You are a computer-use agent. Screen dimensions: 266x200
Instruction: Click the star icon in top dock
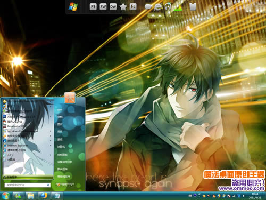coord(123,7)
